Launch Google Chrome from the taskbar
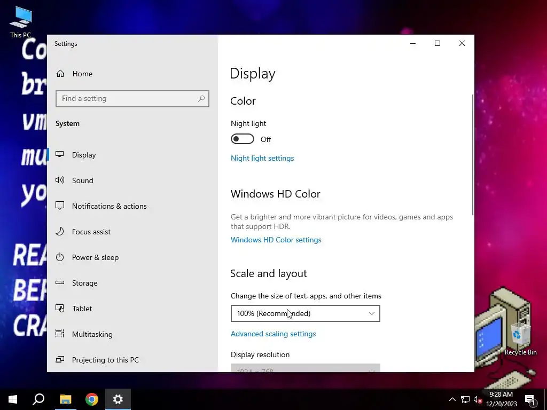This screenshot has width=547, height=410. (x=92, y=399)
